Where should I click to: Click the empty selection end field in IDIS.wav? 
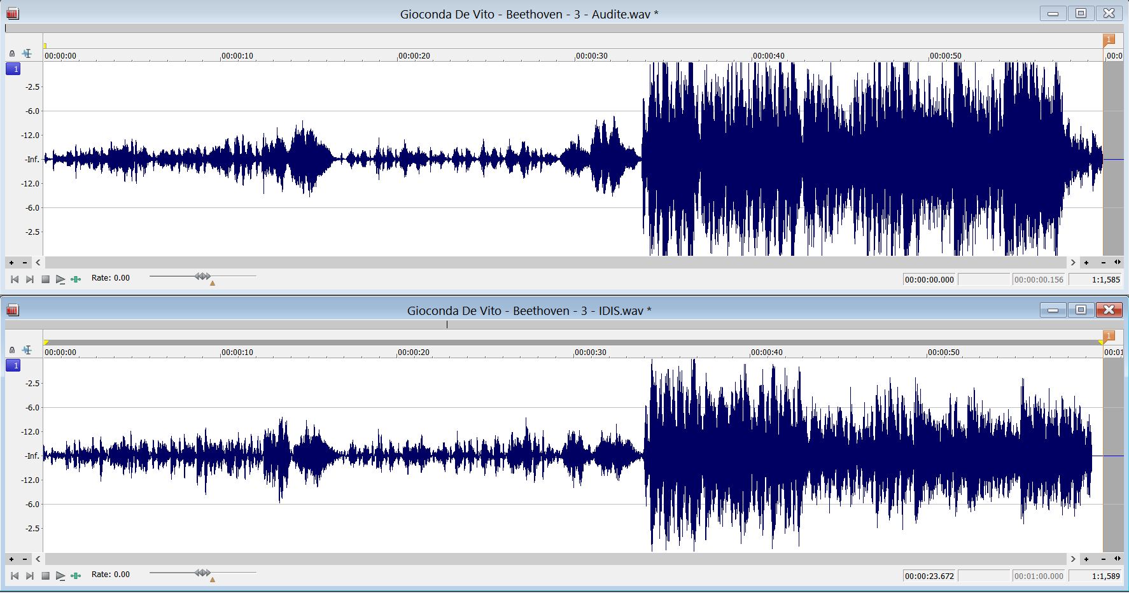[985, 576]
